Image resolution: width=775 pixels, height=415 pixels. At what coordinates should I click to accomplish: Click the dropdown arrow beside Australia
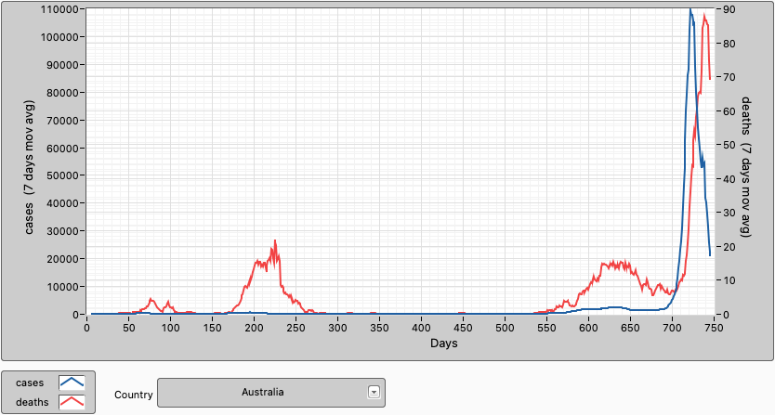(x=374, y=393)
